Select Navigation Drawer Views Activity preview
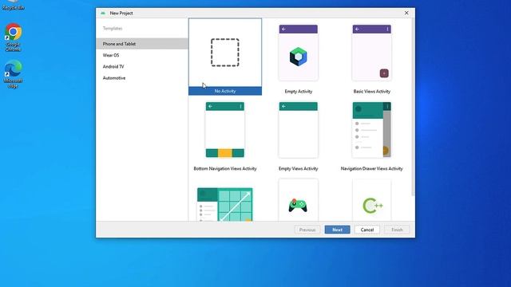This screenshot has height=287, width=511. tap(371, 129)
